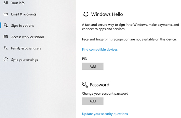Open Access work or school text label
This screenshot has height=118, width=181.
coord(27,37)
